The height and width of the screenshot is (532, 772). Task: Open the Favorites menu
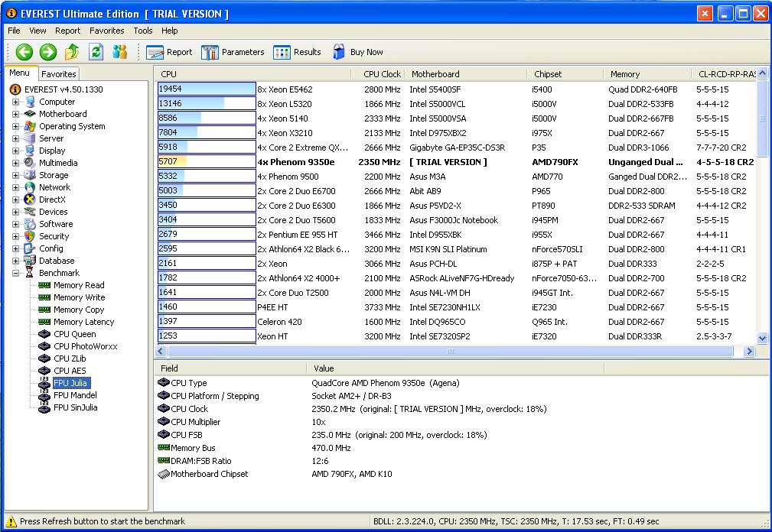pyautogui.click(x=107, y=31)
